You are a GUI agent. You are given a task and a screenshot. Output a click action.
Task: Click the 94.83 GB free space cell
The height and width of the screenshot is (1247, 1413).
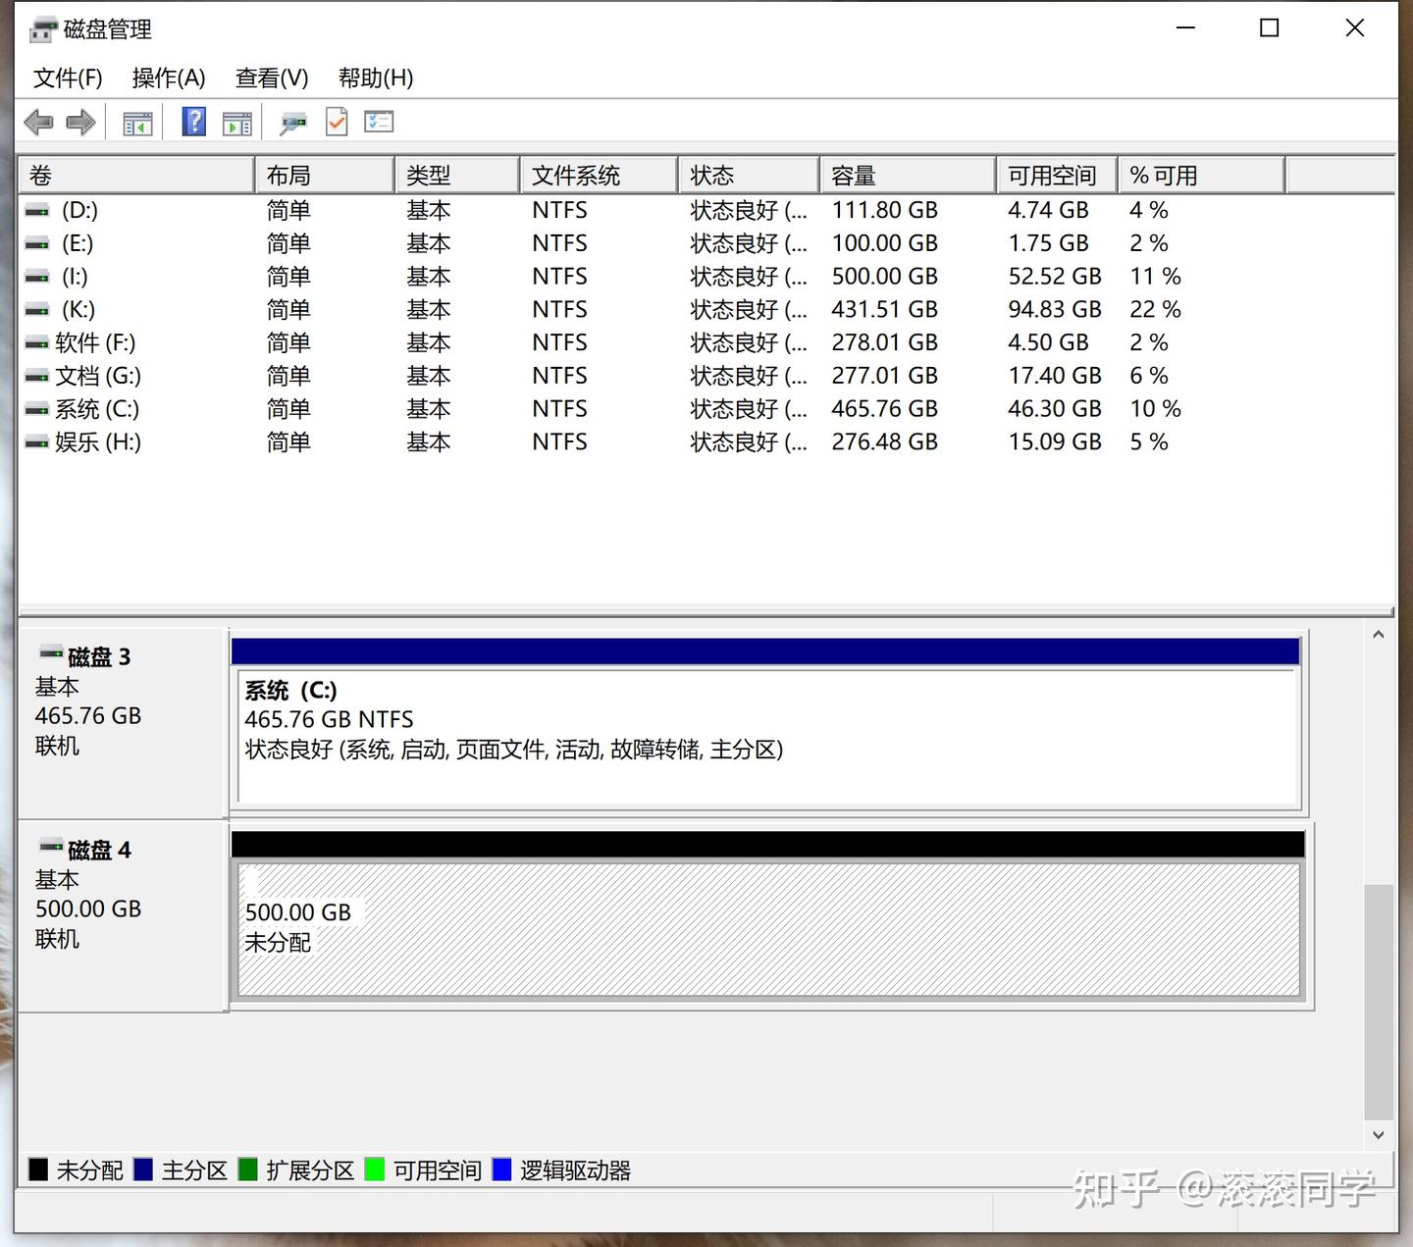pos(1055,311)
